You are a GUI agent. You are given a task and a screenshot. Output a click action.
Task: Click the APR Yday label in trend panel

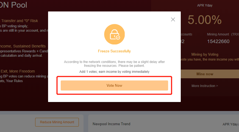(x=230, y=124)
